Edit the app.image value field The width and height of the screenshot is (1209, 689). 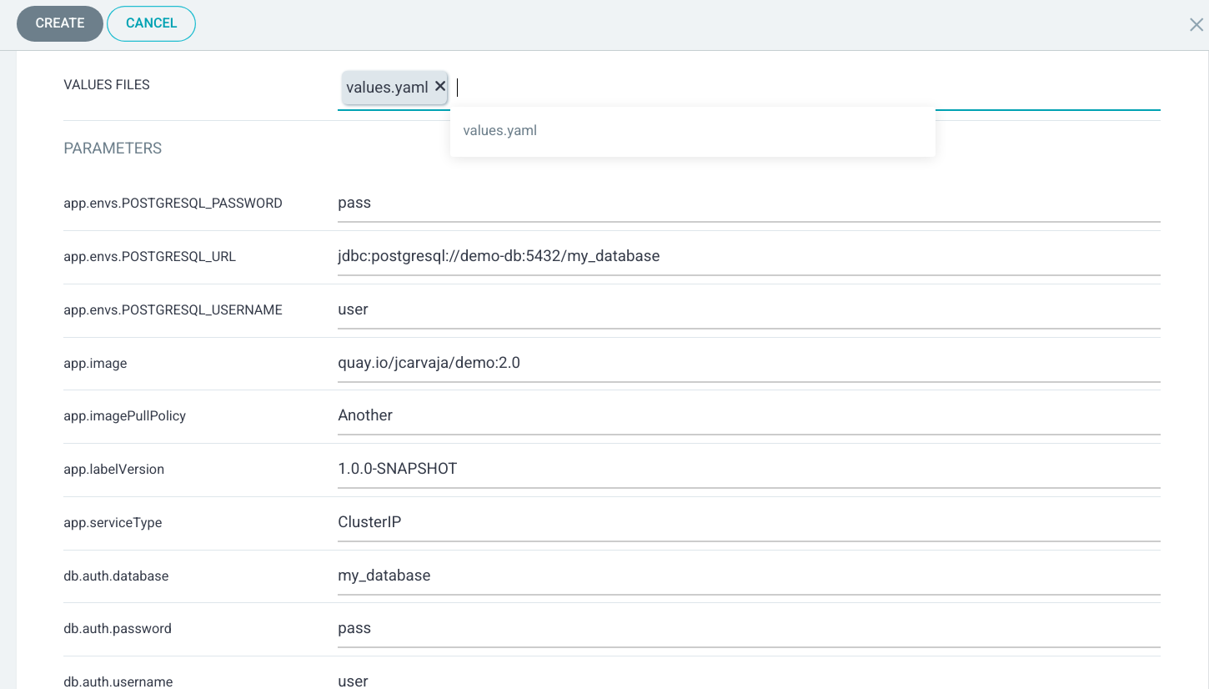click(749, 363)
